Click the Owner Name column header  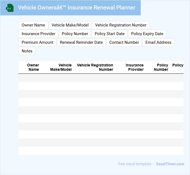(x=33, y=67)
